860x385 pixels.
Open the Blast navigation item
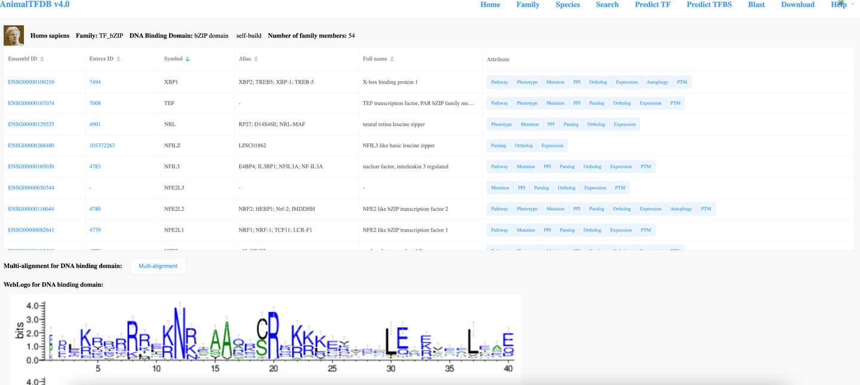tap(756, 5)
